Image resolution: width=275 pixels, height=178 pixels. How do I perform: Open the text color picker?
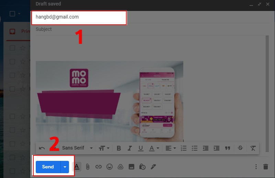click(x=154, y=148)
